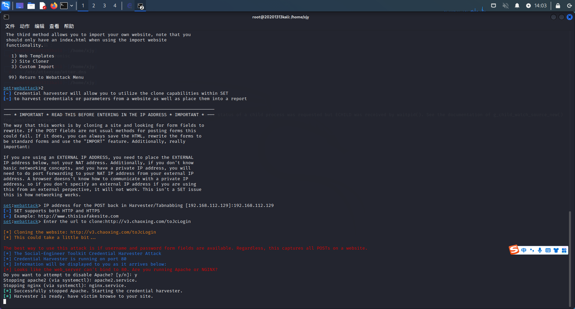Open the Sogou toolbox grid icon

click(564, 250)
